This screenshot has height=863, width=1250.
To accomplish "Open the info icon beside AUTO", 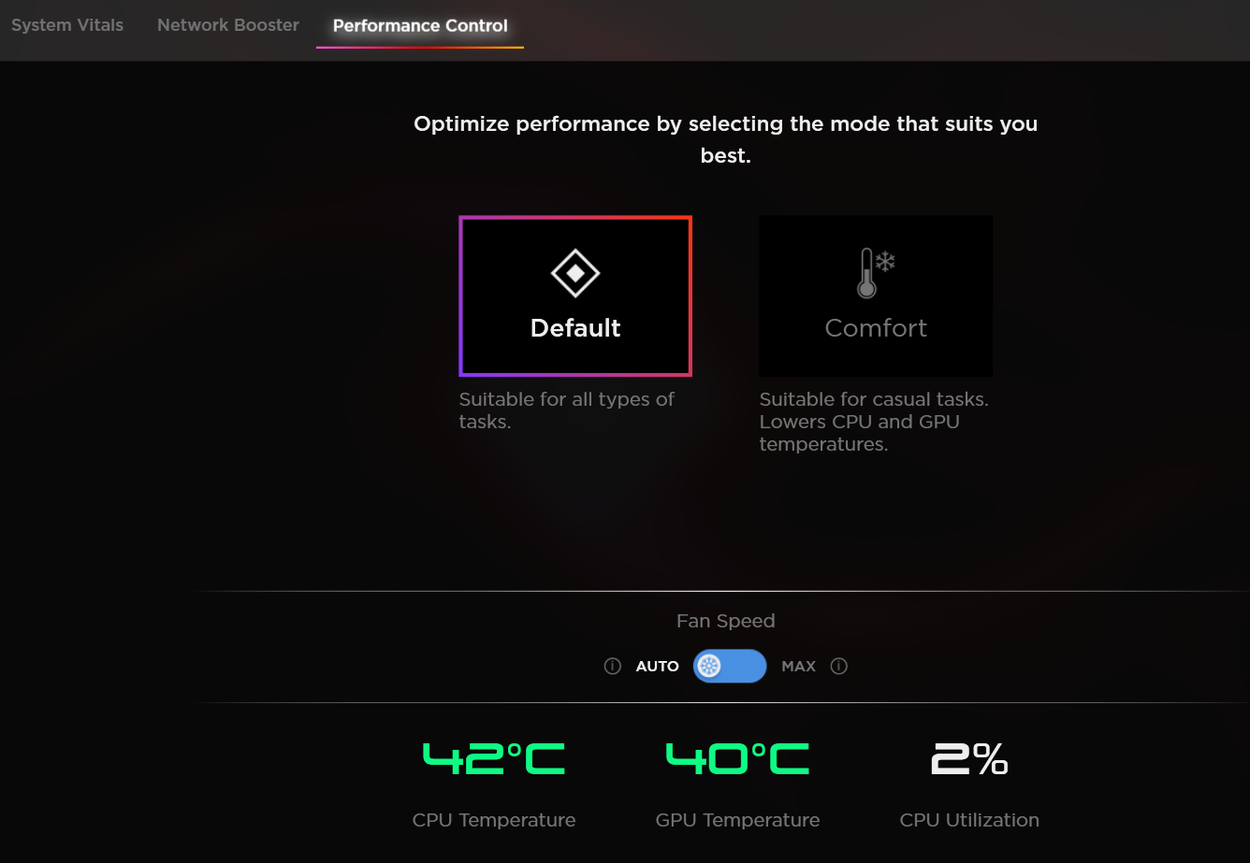I will pyautogui.click(x=613, y=667).
